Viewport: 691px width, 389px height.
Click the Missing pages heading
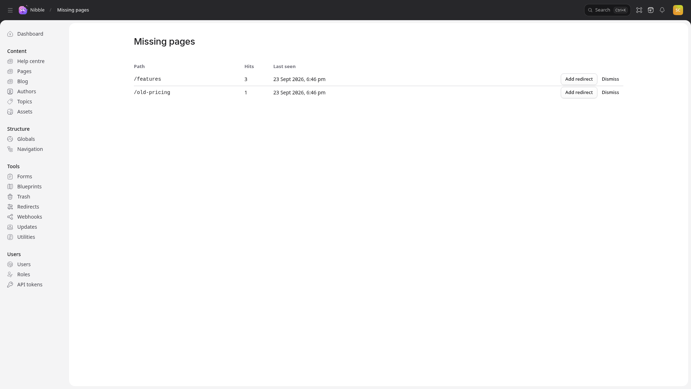coord(164,42)
